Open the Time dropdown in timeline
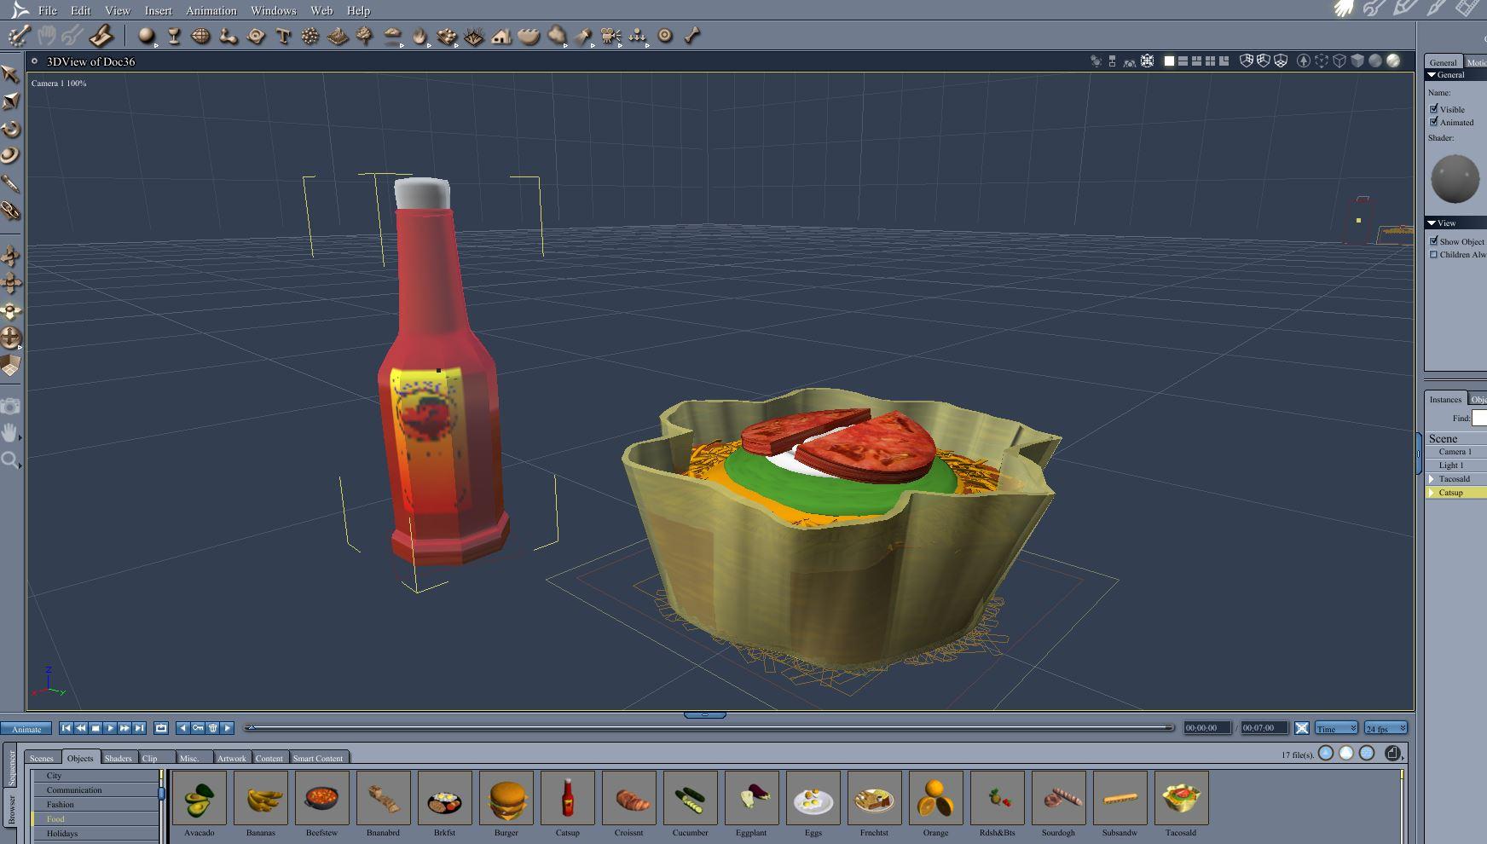Viewport: 1487px width, 844px height. (x=1336, y=728)
